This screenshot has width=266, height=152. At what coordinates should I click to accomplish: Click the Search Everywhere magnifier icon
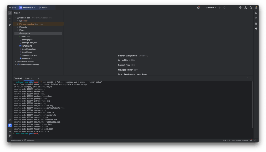click(251, 8)
